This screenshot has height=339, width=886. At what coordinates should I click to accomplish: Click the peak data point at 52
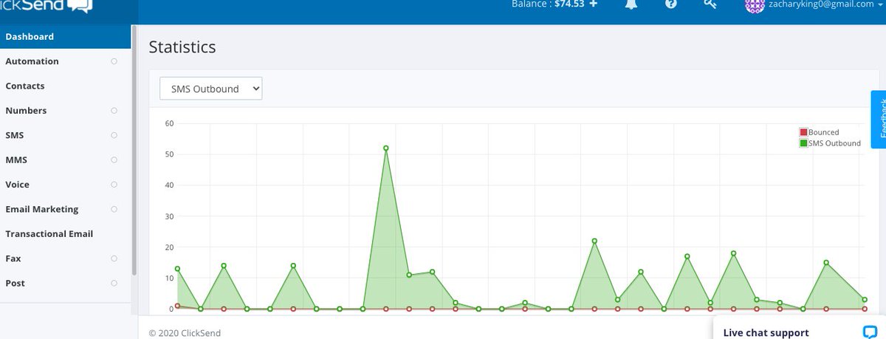click(x=385, y=148)
